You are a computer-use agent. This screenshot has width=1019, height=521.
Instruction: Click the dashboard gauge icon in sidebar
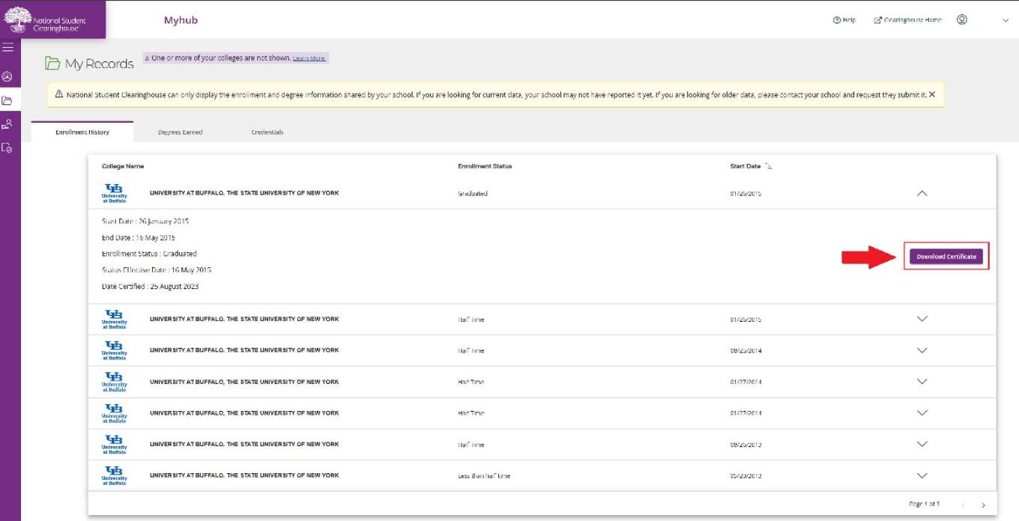click(7, 76)
